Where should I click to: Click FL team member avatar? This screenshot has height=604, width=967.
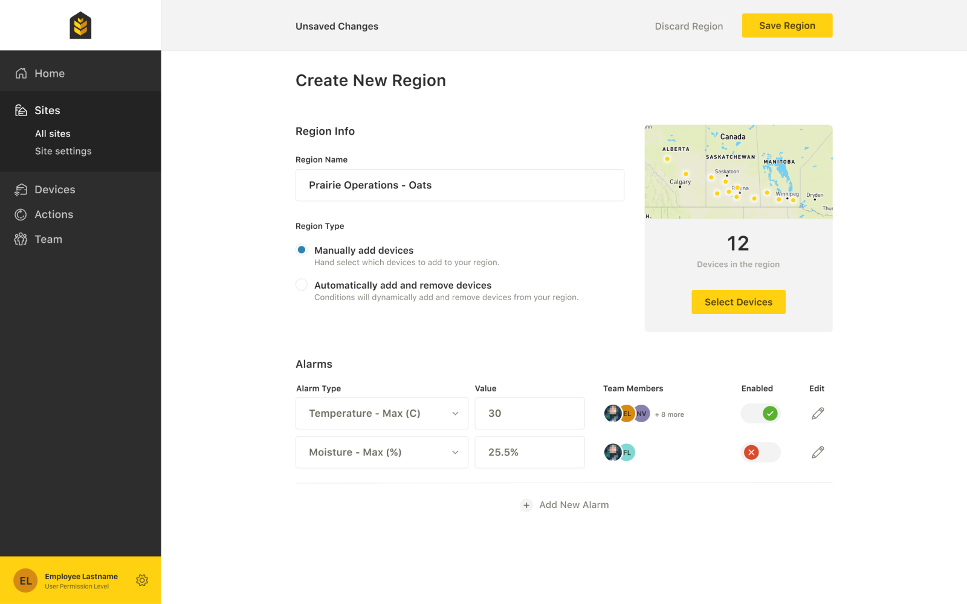[627, 452]
